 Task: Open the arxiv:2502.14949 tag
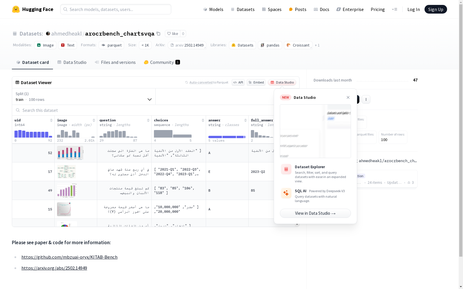coord(187,45)
